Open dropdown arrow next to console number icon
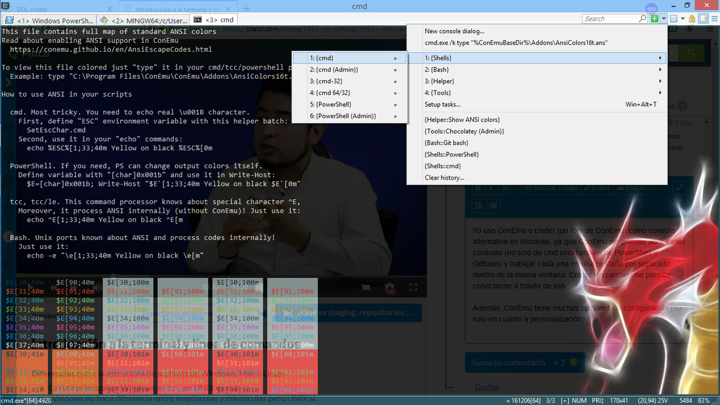720x405 pixels. pyautogui.click(x=683, y=19)
